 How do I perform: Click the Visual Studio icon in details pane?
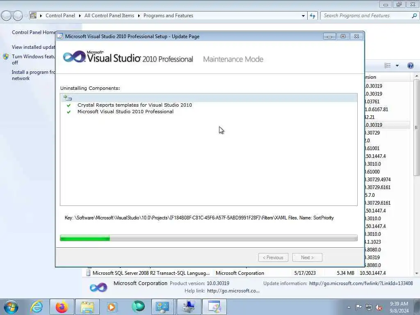tap(98, 288)
